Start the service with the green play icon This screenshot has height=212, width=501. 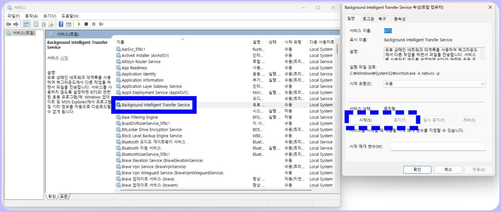pyautogui.click(x=79, y=24)
